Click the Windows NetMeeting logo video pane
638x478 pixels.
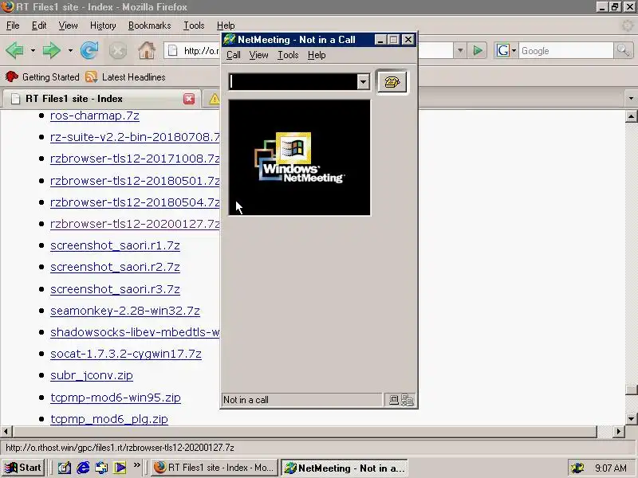pyautogui.click(x=300, y=157)
